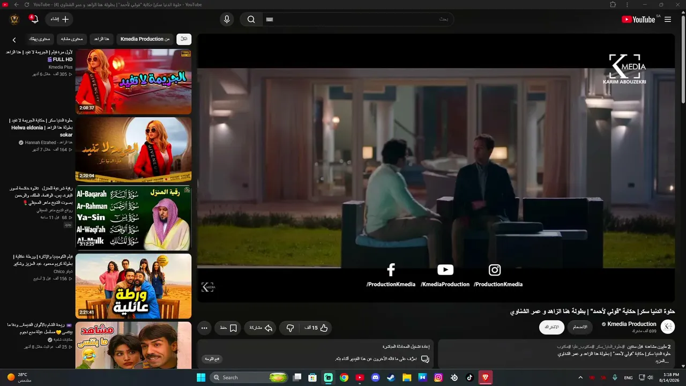Open the "Helwa eldonia sokar" video title

click(x=41, y=128)
